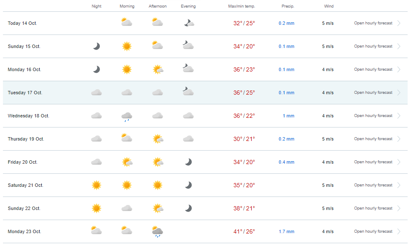
Task: Click Sunday 15 Oct night moon icon
Action: coord(97,46)
